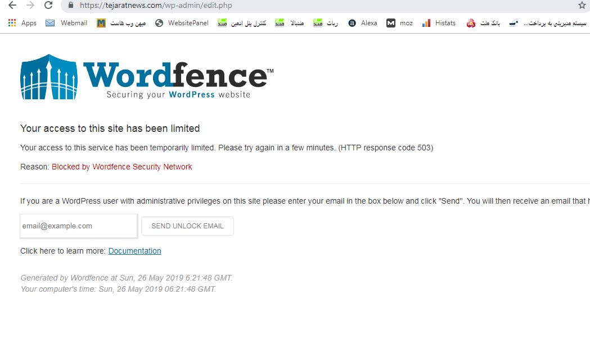Focus the email@example.com input box
This screenshot has height=363, width=590.
(79, 226)
